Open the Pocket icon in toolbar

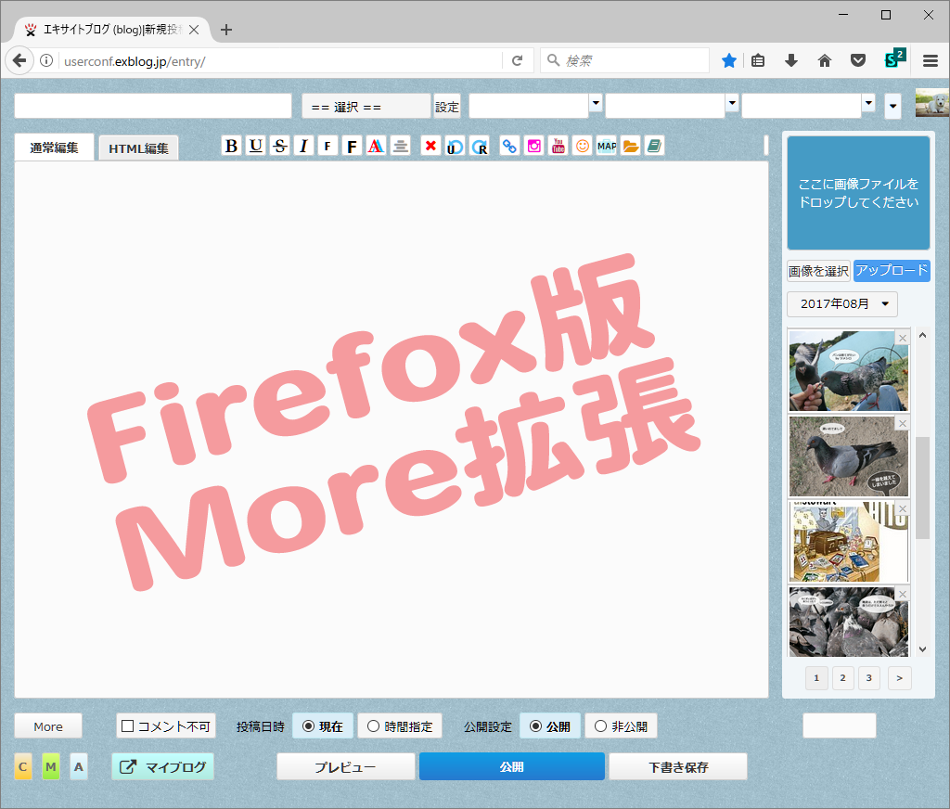(x=858, y=60)
